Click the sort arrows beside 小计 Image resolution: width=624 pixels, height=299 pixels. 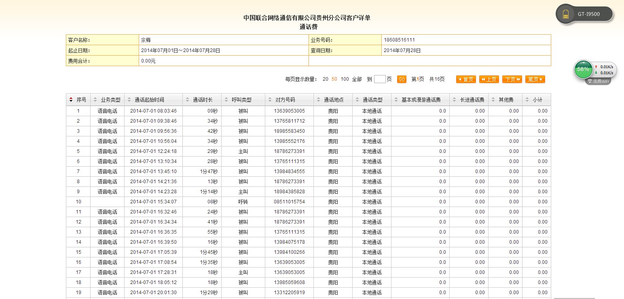pos(527,100)
